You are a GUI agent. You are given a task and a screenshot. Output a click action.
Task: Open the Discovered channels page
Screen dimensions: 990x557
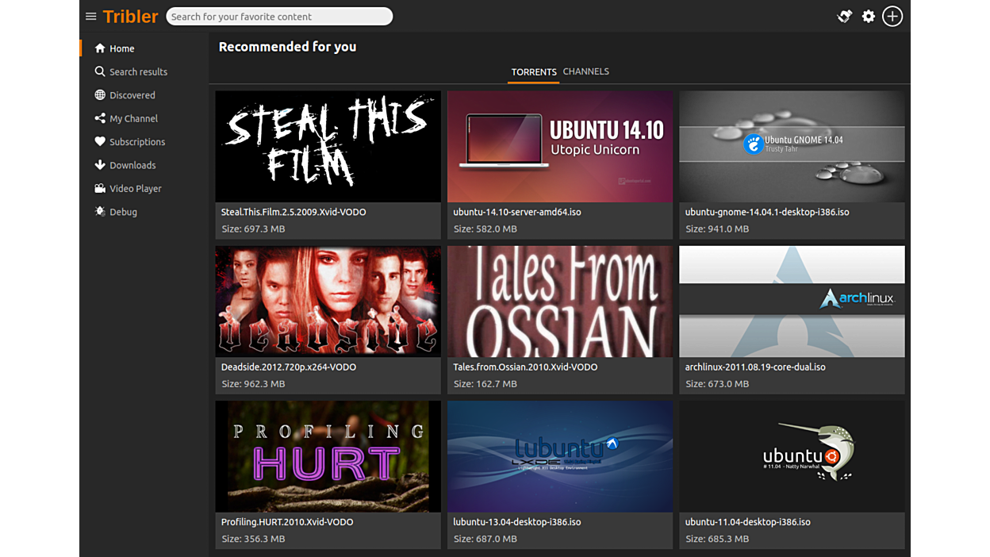pyautogui.click(x=132, y=95)
